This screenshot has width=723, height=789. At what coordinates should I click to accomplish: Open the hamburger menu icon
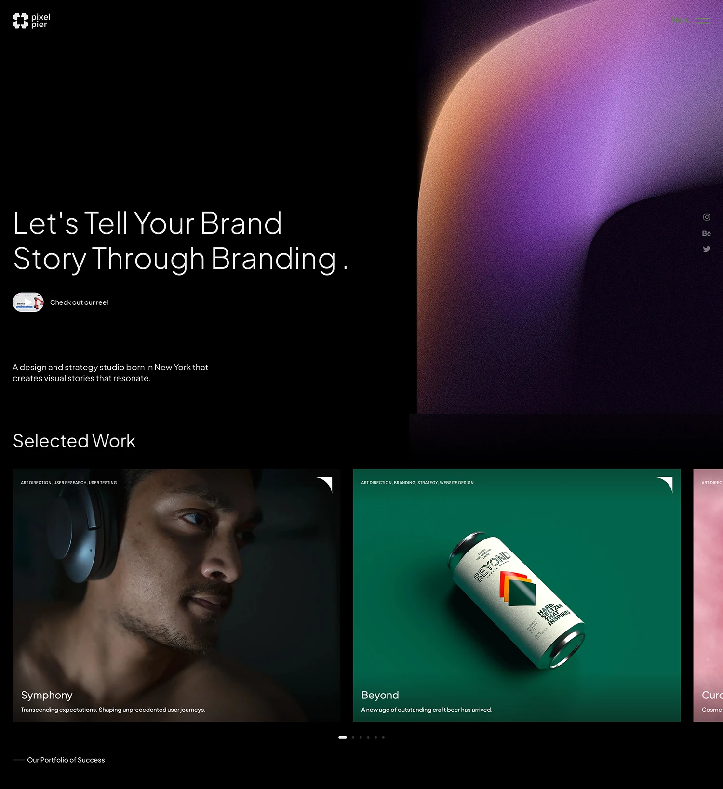click(x=703, y=21)
